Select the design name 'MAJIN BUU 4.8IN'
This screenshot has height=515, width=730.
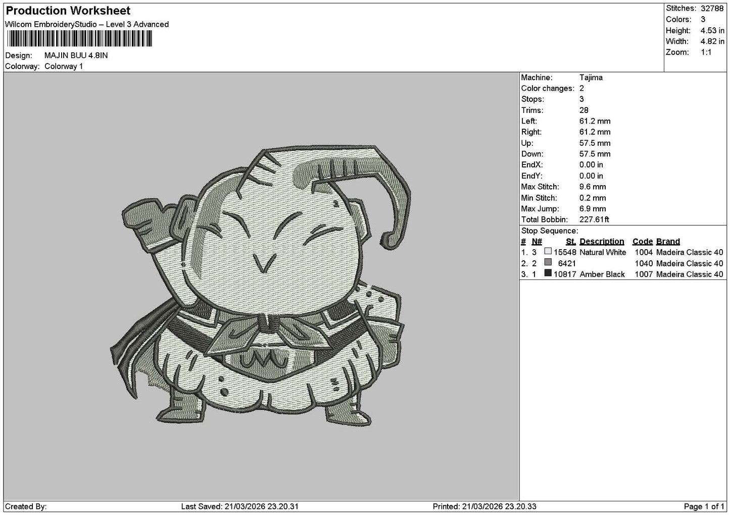coord(76,55)
